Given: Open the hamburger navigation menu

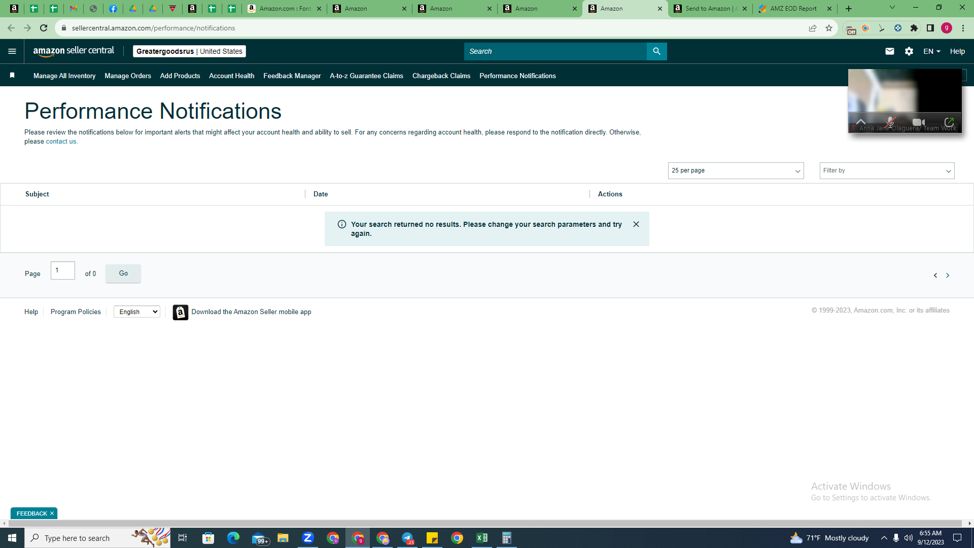Looking at the screenshot, I should pos(12,51).
